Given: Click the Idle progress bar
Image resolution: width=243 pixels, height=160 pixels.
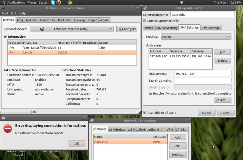Looking at the screenshot, I should (16, 112).
